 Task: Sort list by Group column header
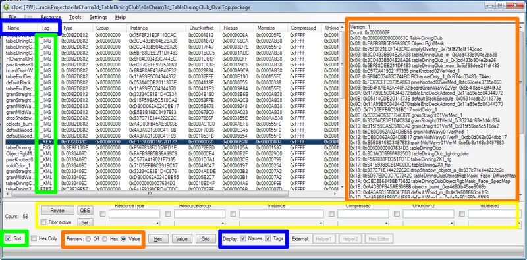click(110, 28)
